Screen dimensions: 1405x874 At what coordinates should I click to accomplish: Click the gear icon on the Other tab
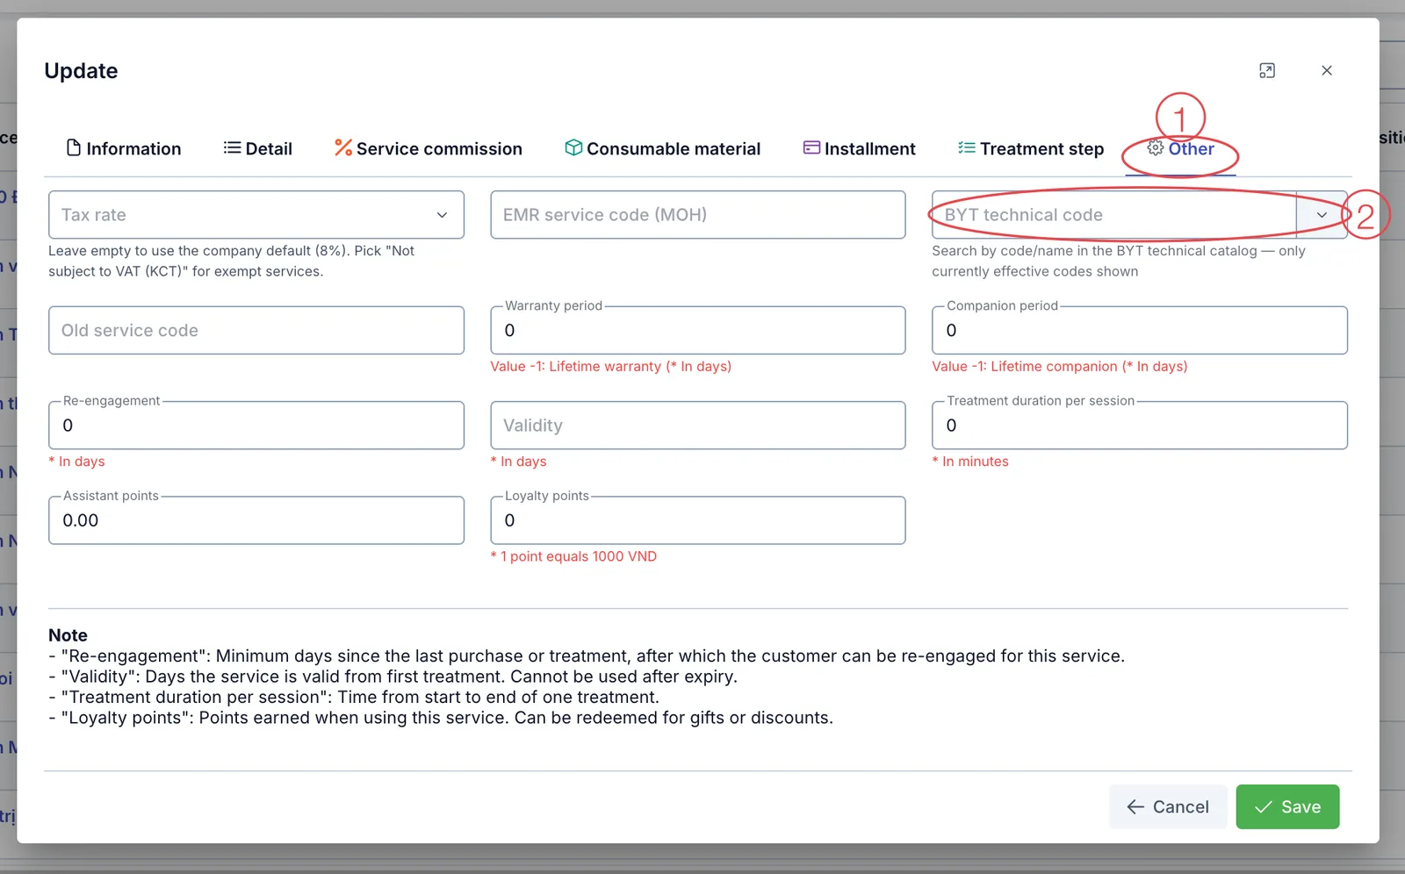point(1156,147)
